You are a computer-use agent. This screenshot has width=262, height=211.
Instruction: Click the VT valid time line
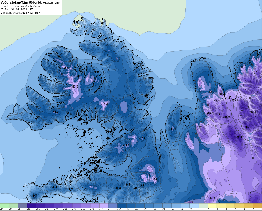click(x=21, y=13)
